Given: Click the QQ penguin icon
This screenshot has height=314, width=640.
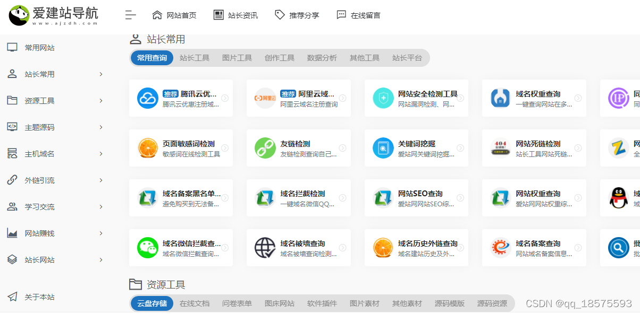Looking at the screenshot, I should click(x=619, y=198).
